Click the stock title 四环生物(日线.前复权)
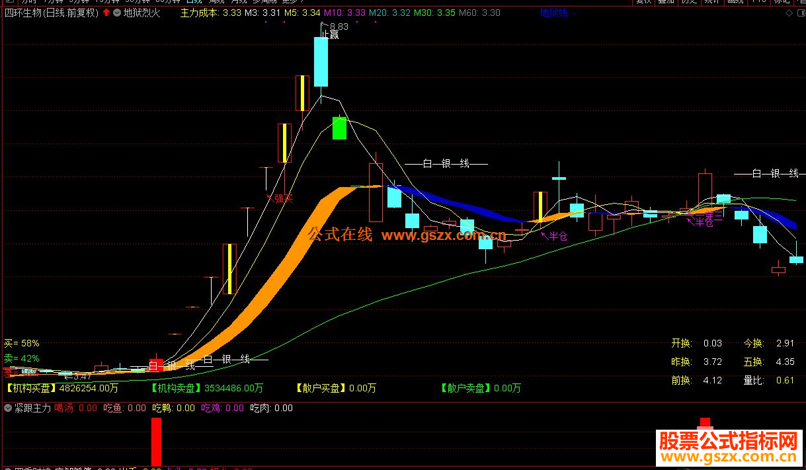Image resolution: width=806 pixels, height=470 pixels. click(52, 13)
